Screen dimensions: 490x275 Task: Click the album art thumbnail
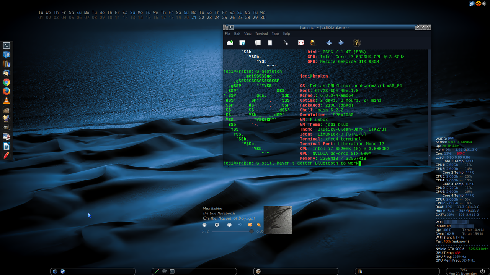(278, 220)
